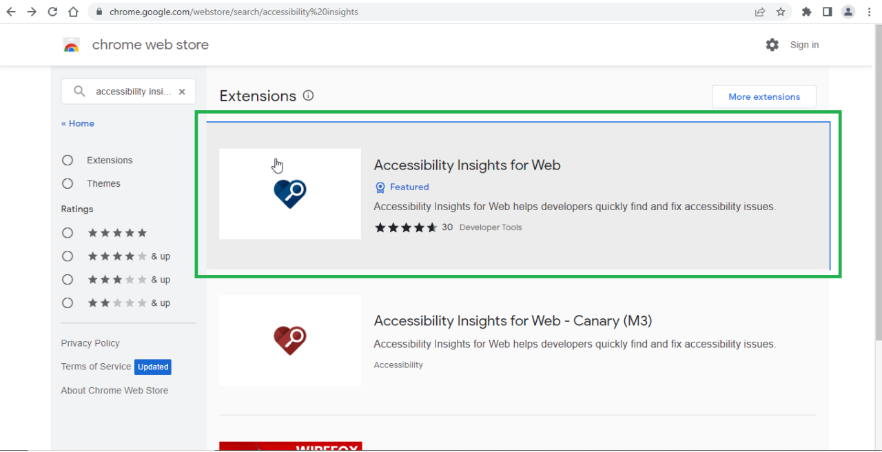Open the Chrome three-dot menu
Image resolution: width=882 pixels, height=452 pixels.
(x=868, y=12)
